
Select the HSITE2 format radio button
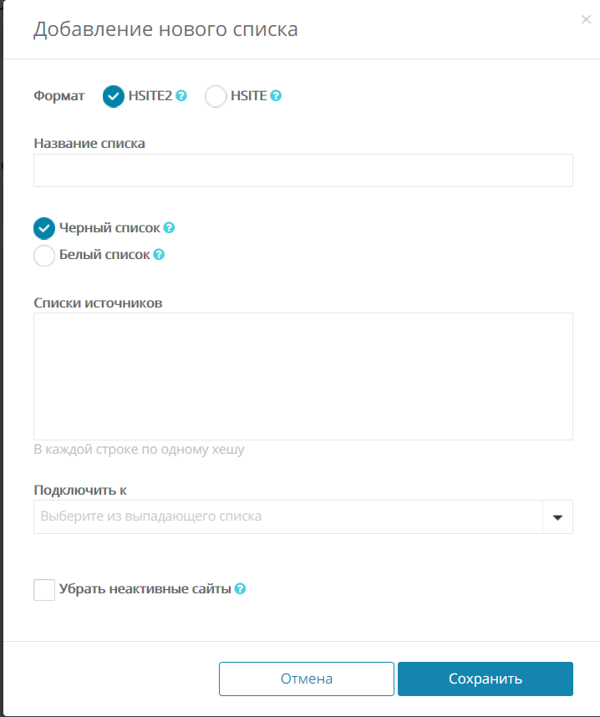[x=114, y=96]
